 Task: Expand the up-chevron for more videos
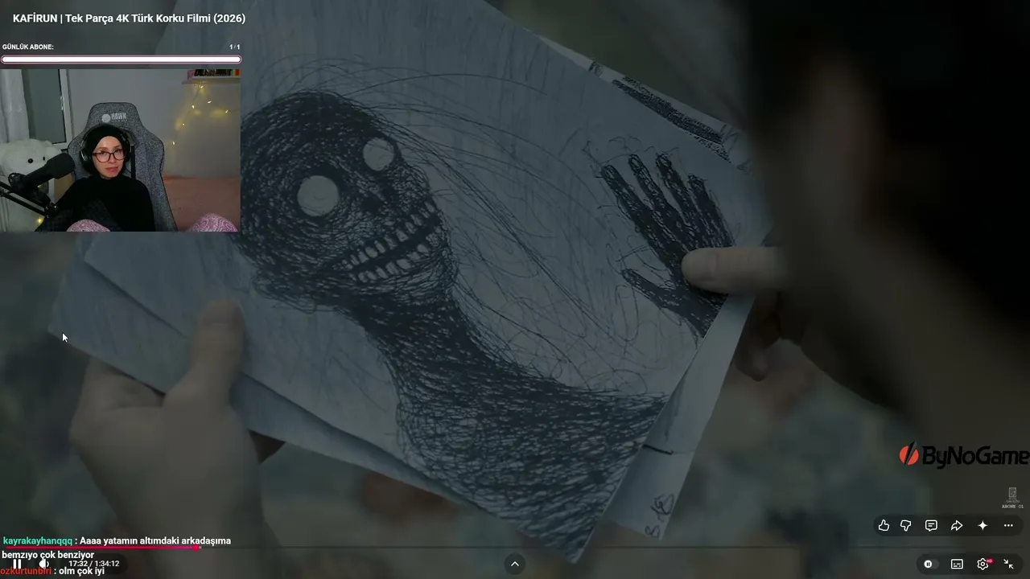coord(515,564)
